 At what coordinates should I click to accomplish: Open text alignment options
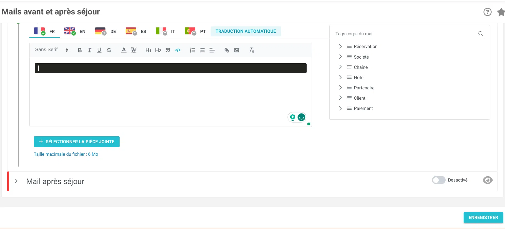pyautogui.click(x=212, y=50)
